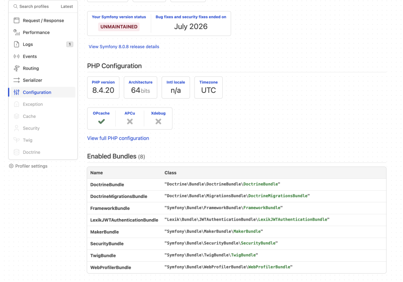Click the UNMAINTAINED status badge
Viewport: 403px width, 282px height.
point(119,27)
